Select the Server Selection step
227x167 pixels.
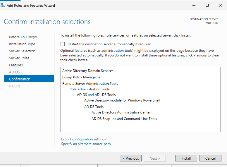(22, 51)
